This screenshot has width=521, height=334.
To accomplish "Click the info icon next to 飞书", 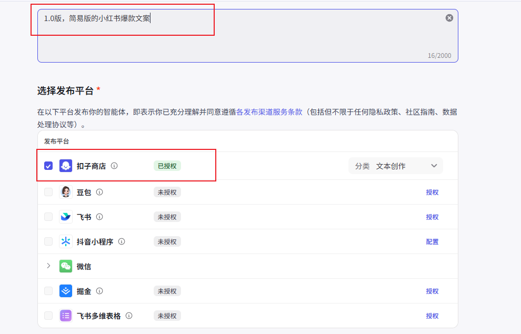I will (x=99, y=217).
